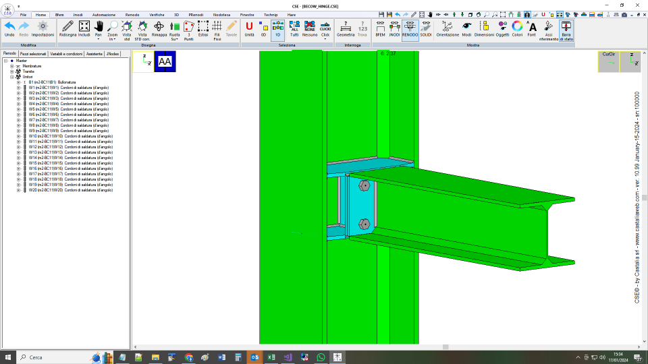The image size is (648, 364).
Task: Open Oggetti display options
Action: pyautogui.click(x=502, y=29)
